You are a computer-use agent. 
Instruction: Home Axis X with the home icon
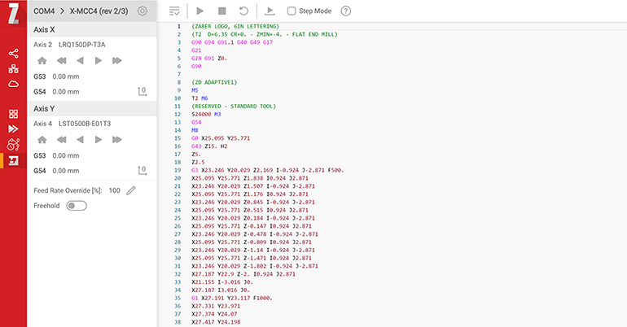pos(41,60)
